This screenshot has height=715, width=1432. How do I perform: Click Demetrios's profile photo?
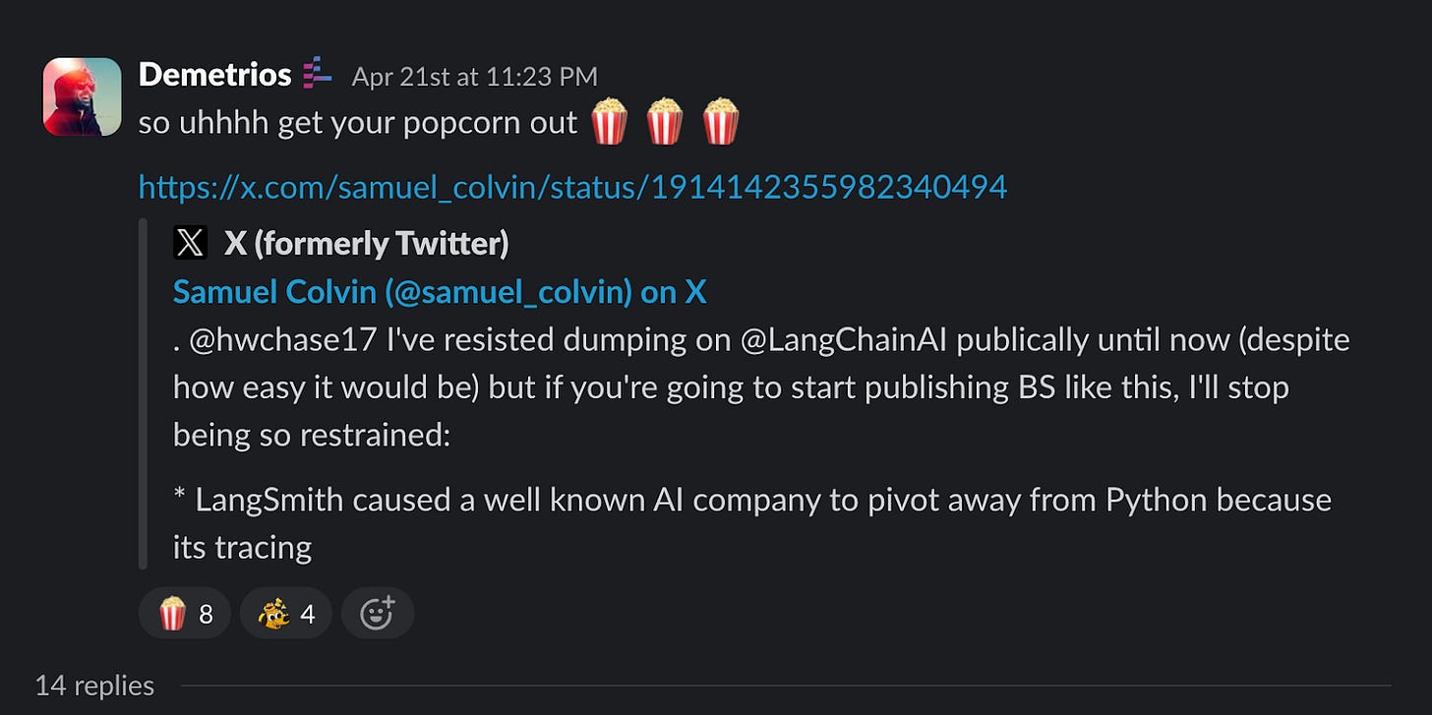coord(82,97)
